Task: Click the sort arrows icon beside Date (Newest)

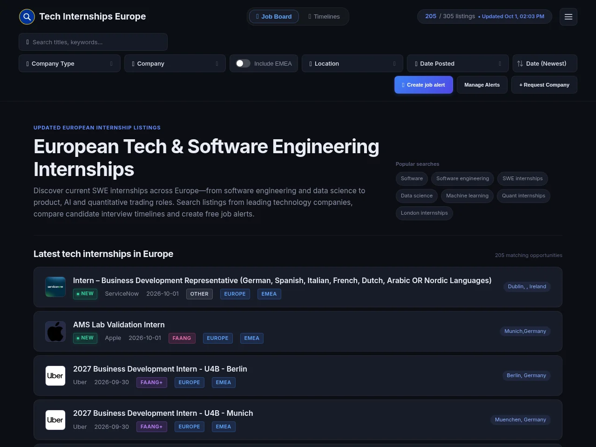Action: 520,63
